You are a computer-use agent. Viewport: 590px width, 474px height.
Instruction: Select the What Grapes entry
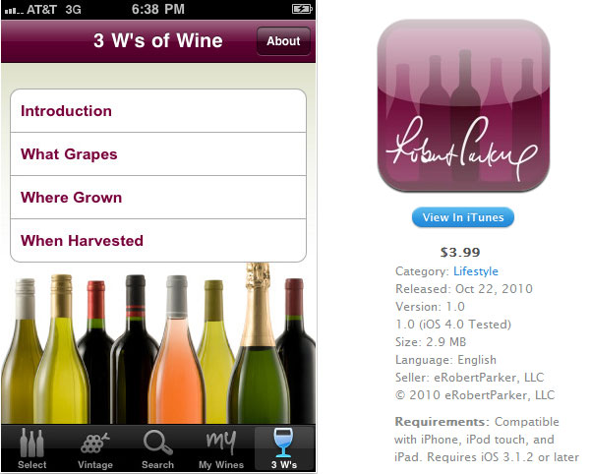pyautogui.click(x=158, y=154)
